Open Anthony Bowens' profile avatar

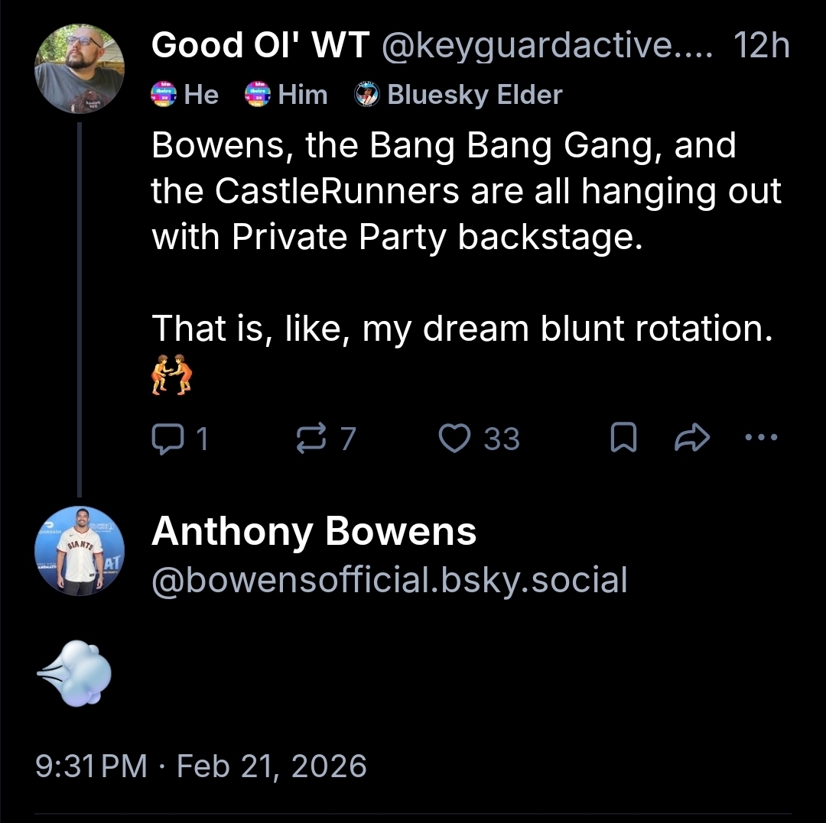[80, 550]
